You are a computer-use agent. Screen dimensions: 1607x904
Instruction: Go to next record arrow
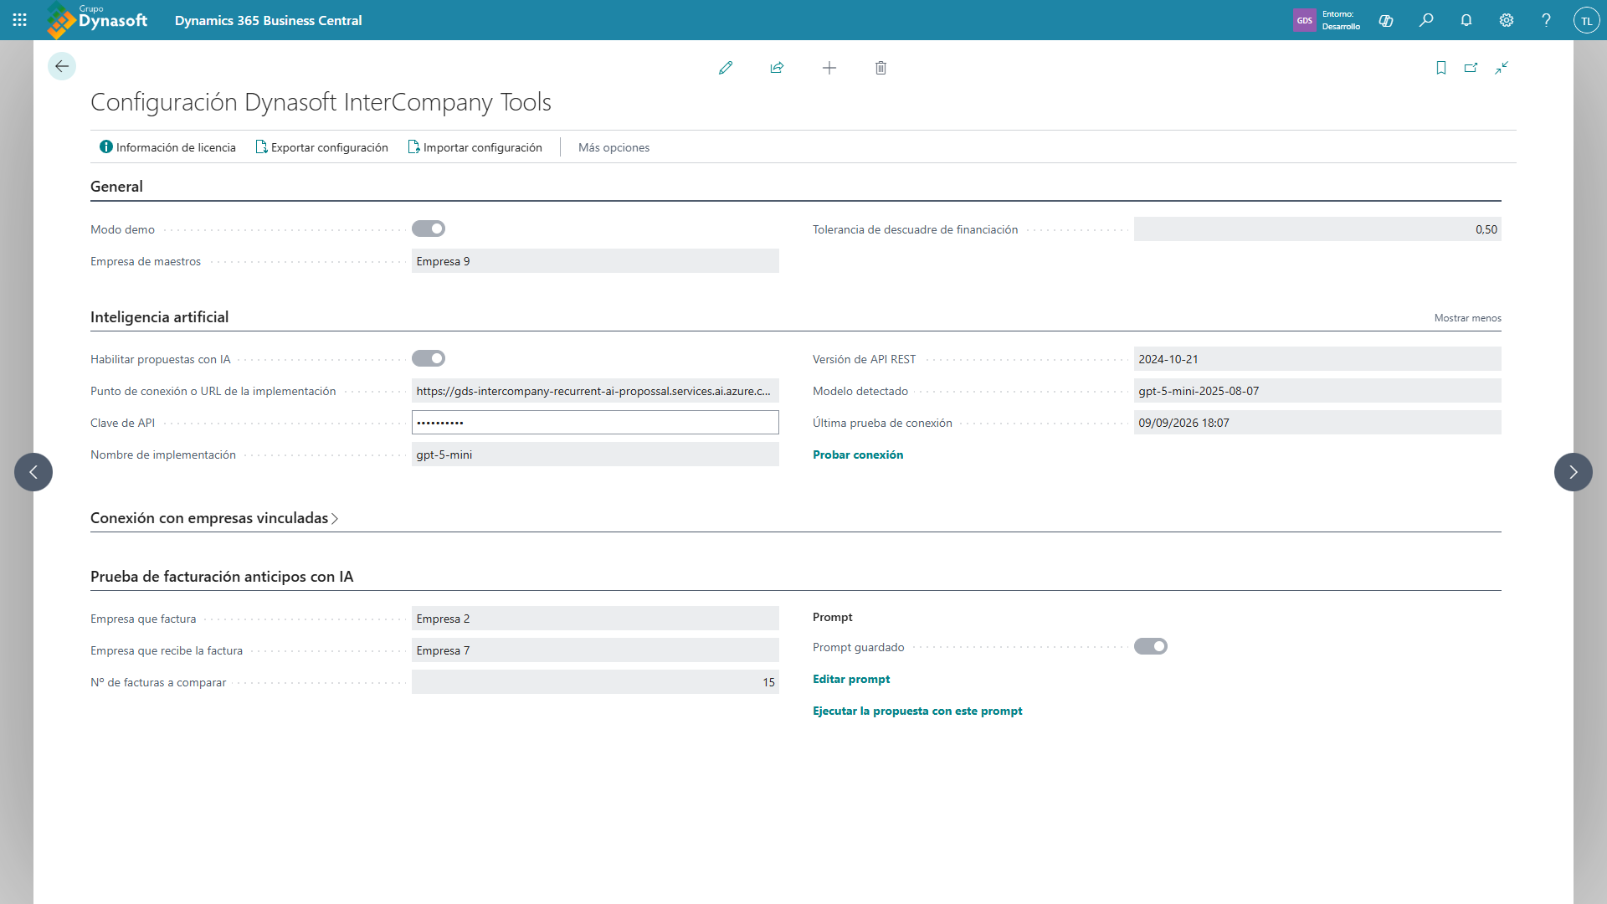(x=1574, y=472)
